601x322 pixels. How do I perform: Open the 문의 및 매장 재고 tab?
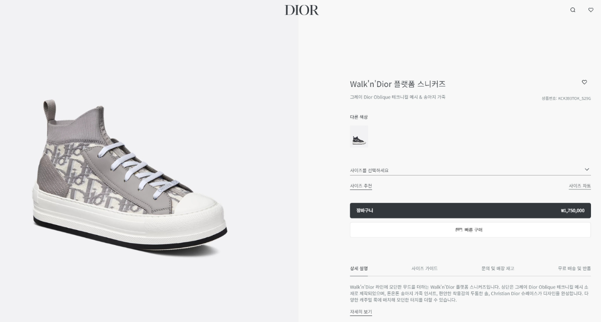498,268
